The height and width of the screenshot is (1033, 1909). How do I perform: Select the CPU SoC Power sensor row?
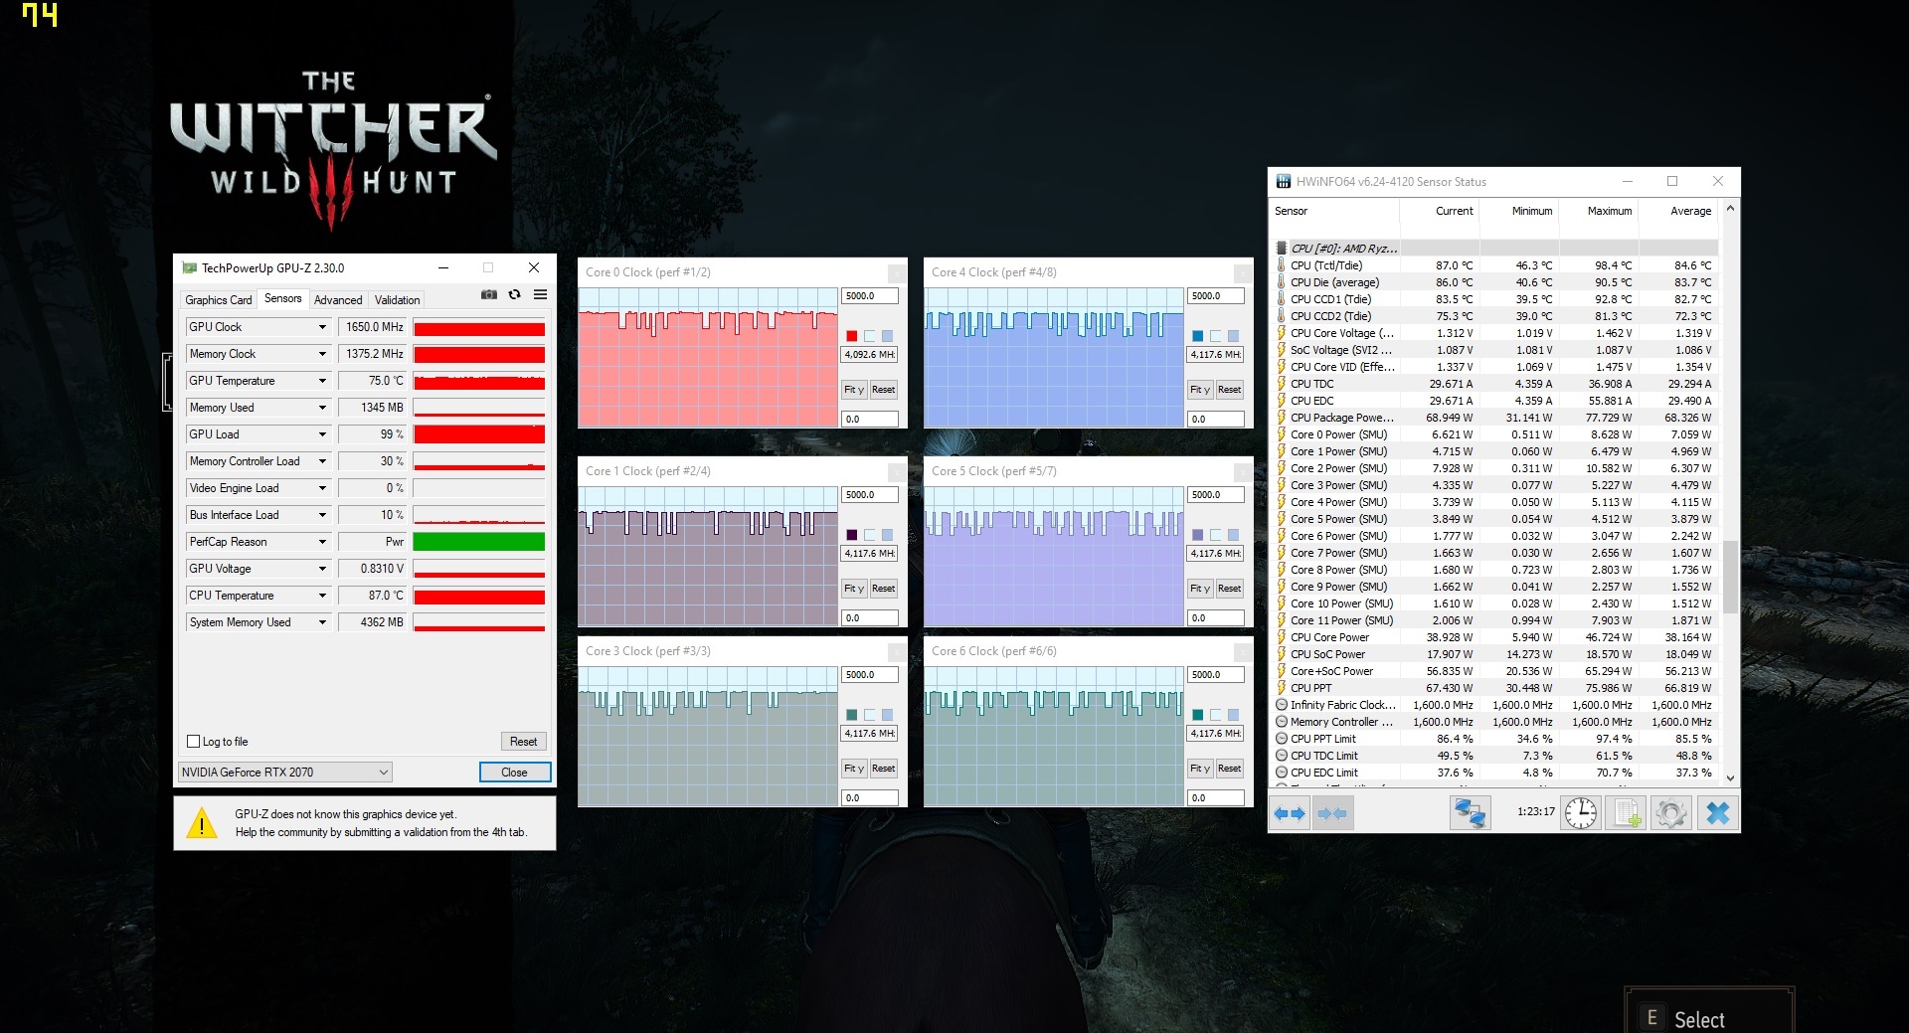1495,654
